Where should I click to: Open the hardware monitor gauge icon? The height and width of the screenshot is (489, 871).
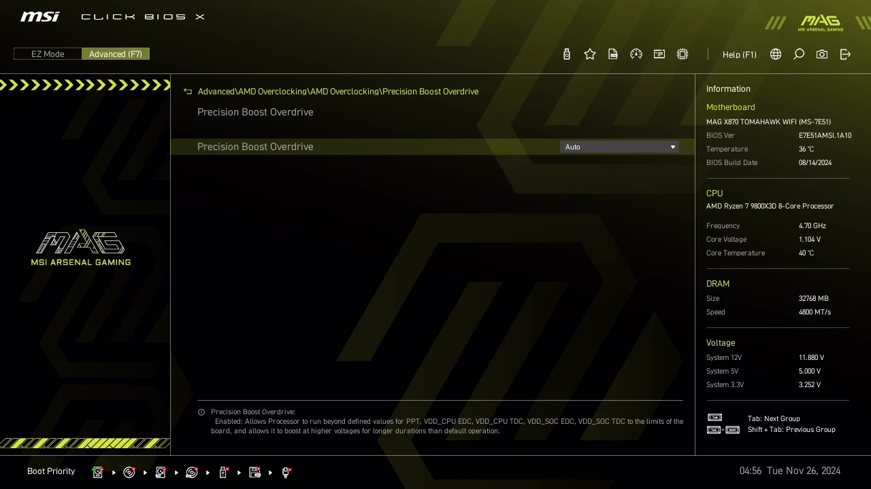click(636, 54)
